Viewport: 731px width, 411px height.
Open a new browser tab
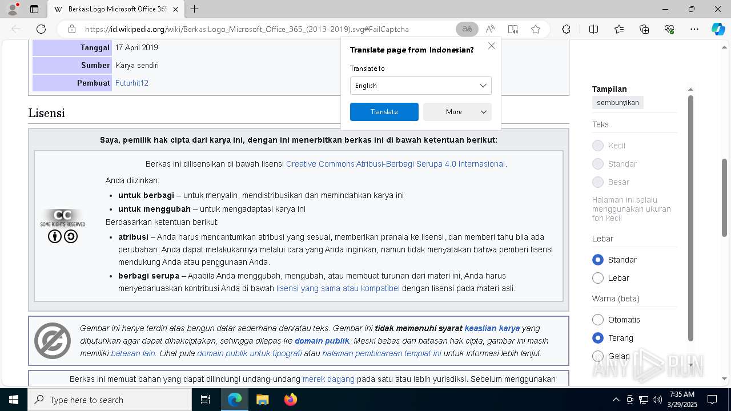point(195,9)
